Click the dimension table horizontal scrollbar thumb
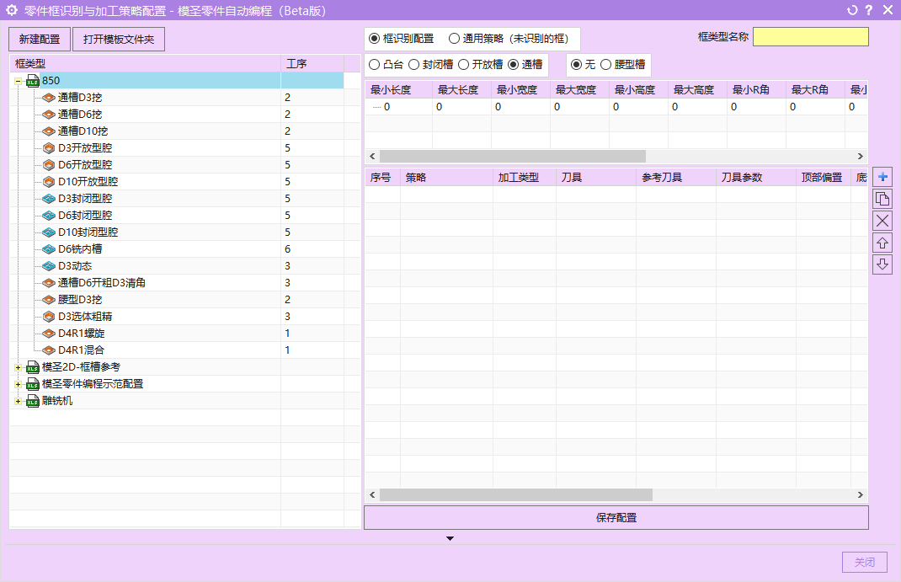 (x=513, y=157)
